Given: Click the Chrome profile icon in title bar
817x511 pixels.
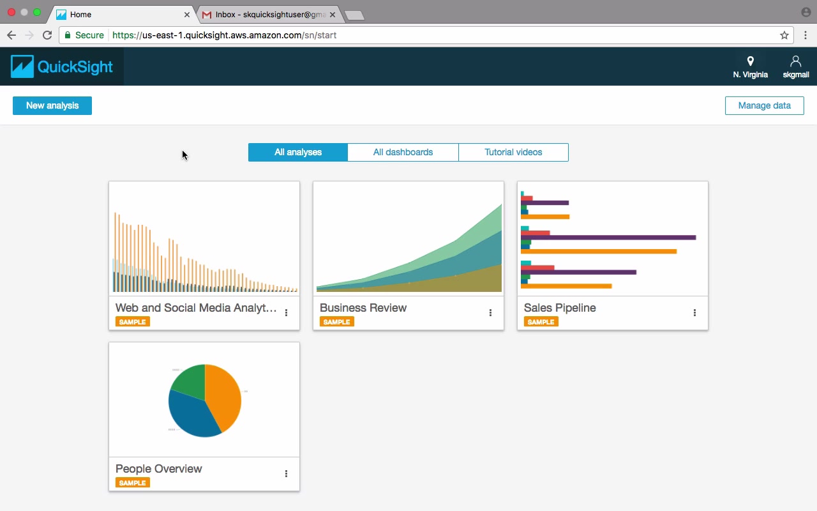Looking at the screenshot, I should pos(806,12).
